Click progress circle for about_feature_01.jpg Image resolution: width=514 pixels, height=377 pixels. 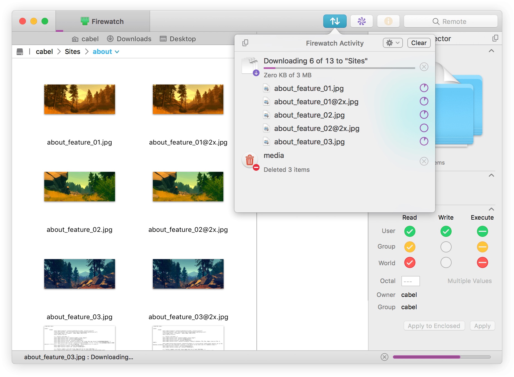tap(424, 88)
